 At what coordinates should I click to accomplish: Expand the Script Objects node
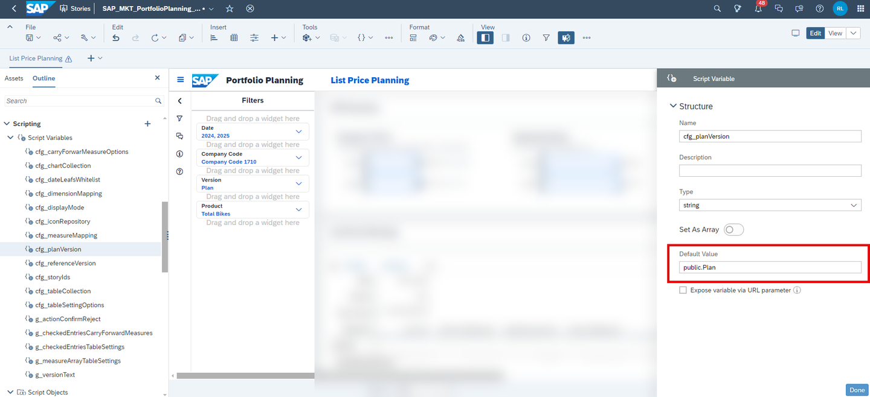pos(10,392)
